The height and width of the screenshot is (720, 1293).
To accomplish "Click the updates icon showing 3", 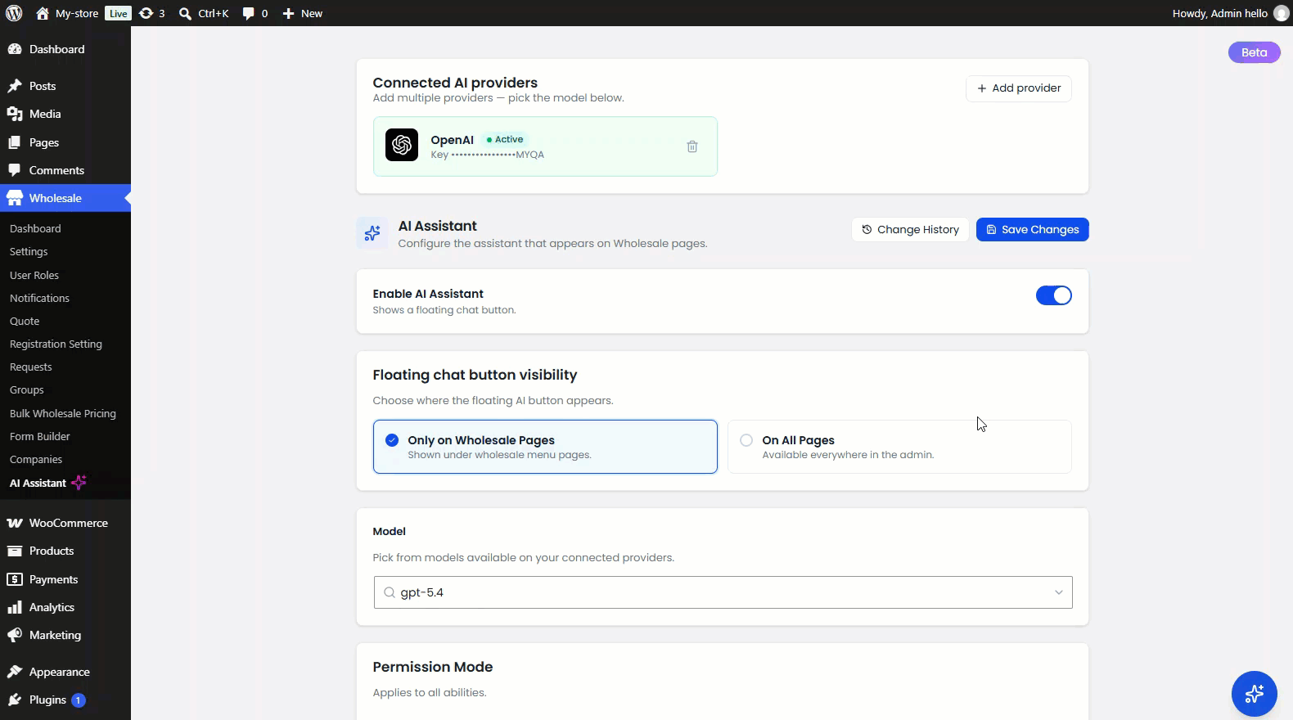I will point(146,13).
